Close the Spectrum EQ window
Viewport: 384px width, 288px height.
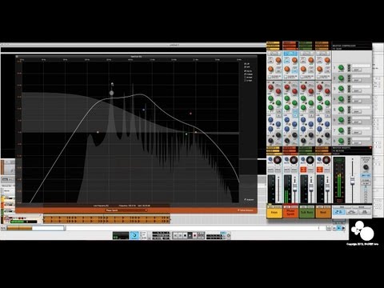click(17, 57)
